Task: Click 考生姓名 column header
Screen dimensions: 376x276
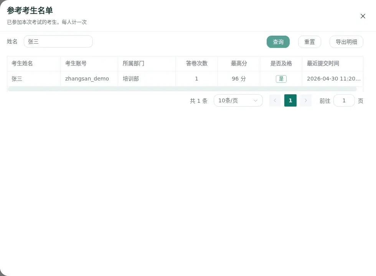Action: (34, 64)
